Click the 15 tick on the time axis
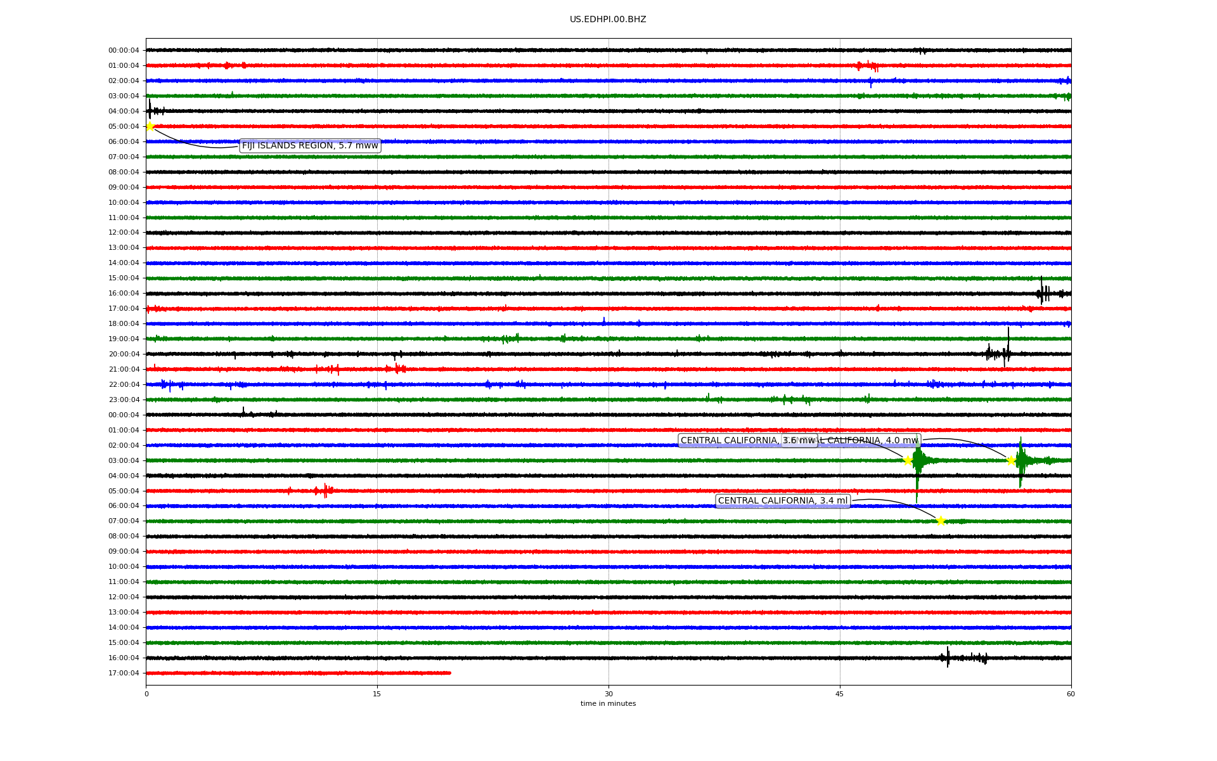Screen dimensions: 1217x761 tap(377, 694)
